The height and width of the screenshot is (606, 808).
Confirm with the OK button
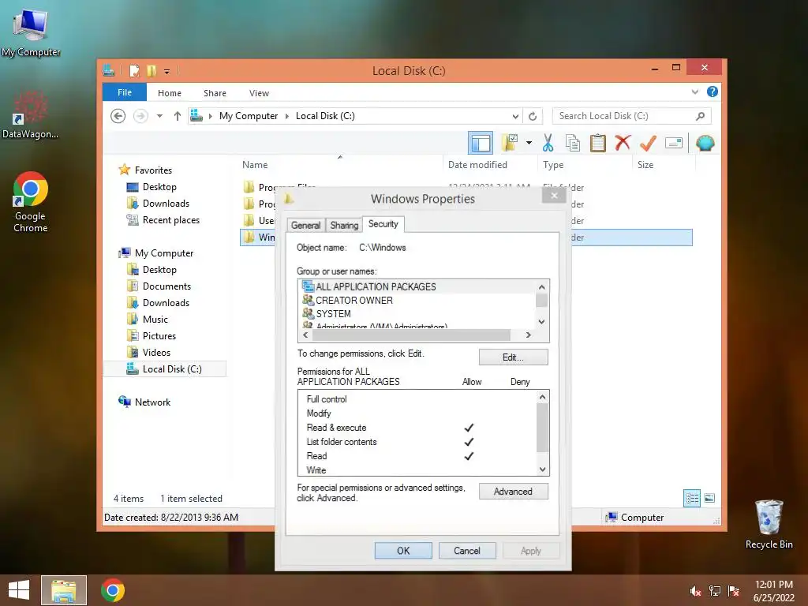click(x=403, y=551)
